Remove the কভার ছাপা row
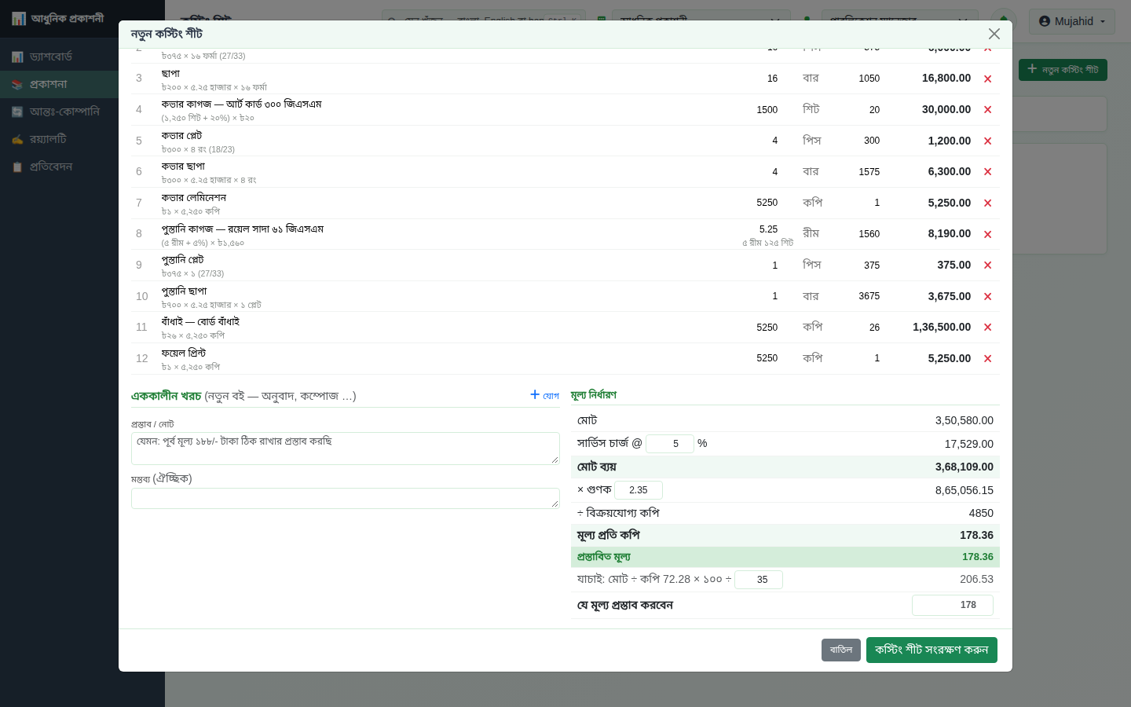The width and height of the screenshot is (1131, 707). coord(987,172)
